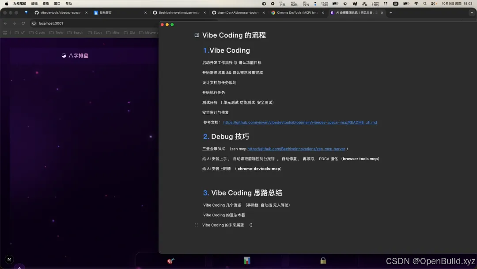Close the 新标签页 tab
The height and width of the screenshot is (269, 477).
tap(145, 13)
